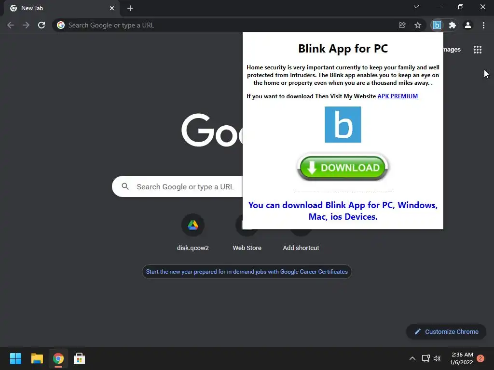Click the magnifier icon in search box

click(125, 186)
